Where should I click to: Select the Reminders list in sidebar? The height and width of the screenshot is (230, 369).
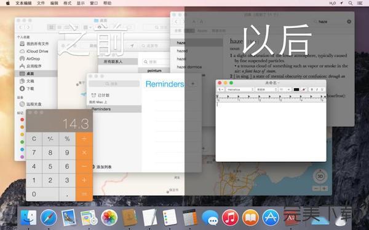point(114,109)
